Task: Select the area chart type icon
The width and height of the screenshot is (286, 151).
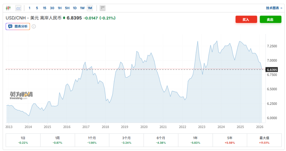Action: (x=18, y=8)
